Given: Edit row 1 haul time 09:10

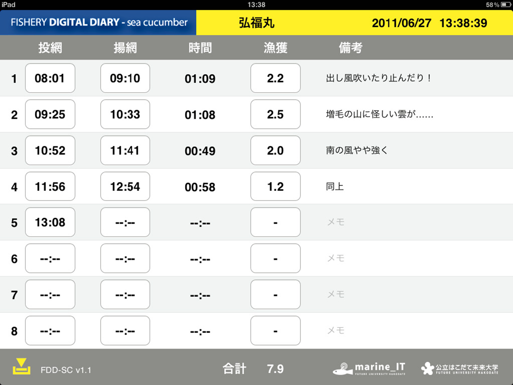Looking at the screenshot, I should [x=125, y=78].
